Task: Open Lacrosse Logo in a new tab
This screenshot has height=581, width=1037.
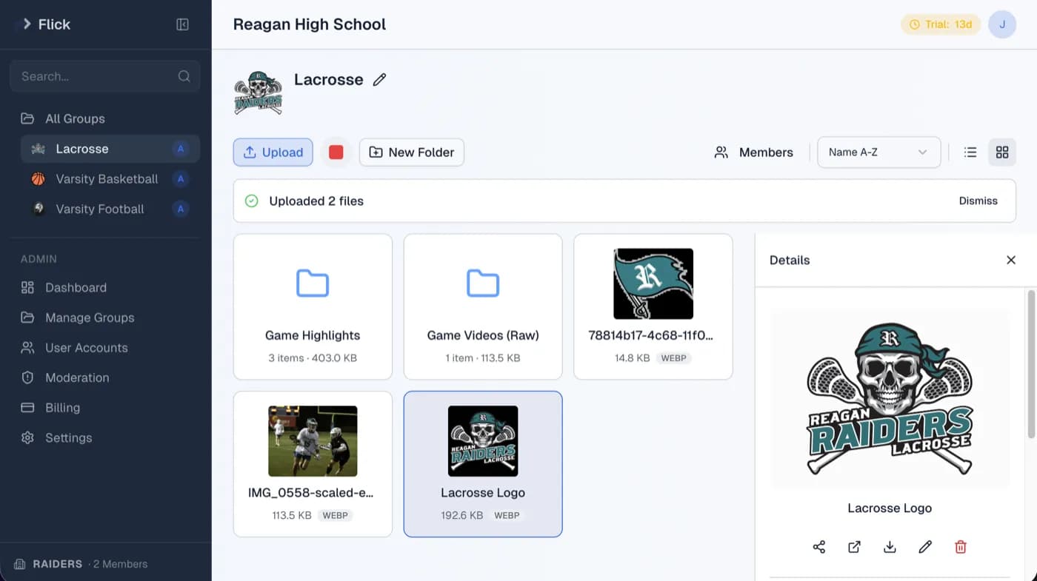Action: (854, 547)
